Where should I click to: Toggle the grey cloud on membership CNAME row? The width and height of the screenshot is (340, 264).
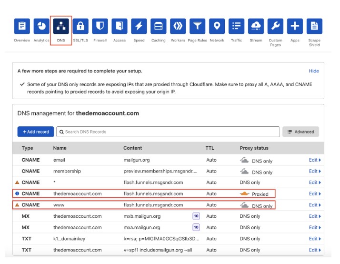(244, 172)
